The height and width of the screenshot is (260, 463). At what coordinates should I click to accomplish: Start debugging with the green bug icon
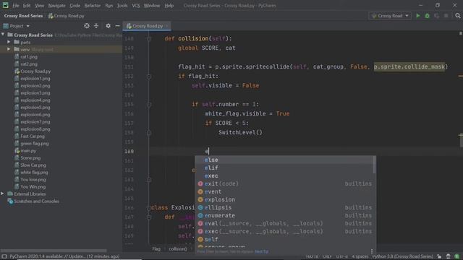427,16
